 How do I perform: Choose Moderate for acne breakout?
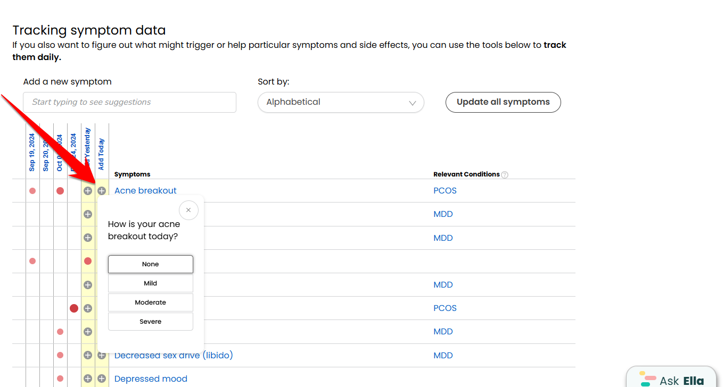[x=151, y=302]
